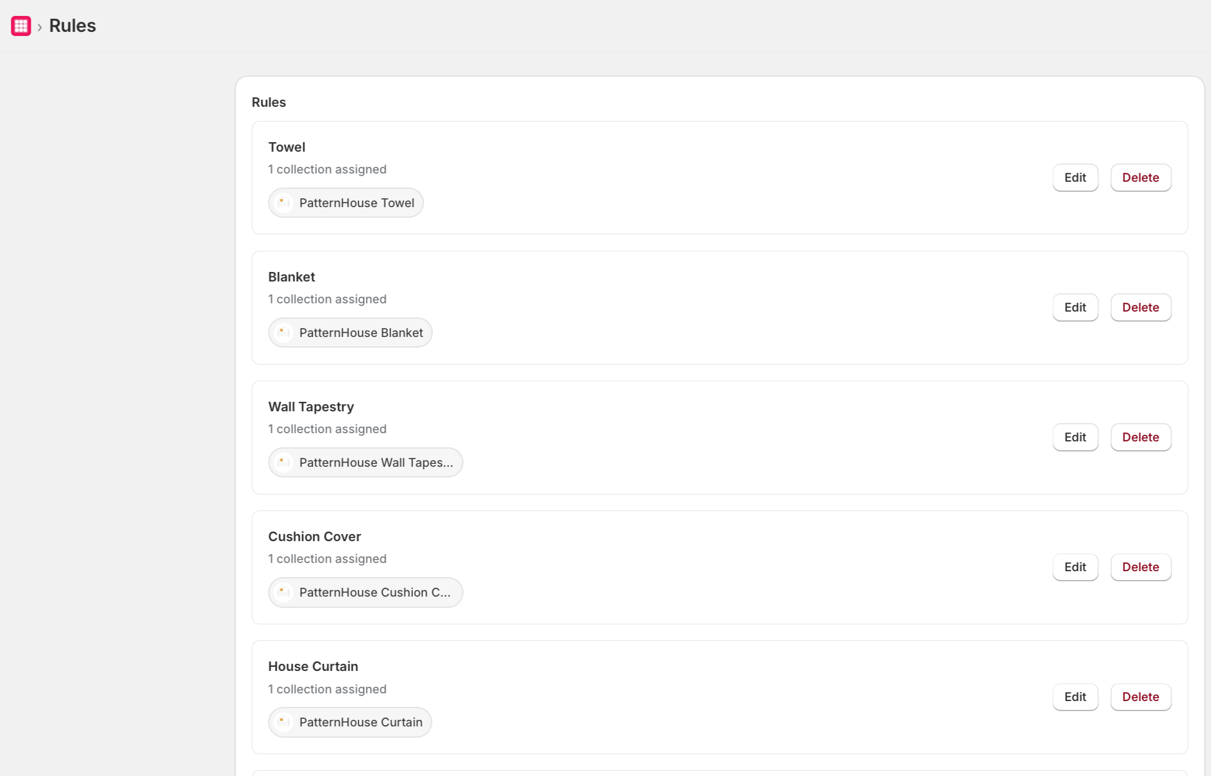
Task: Edit the House Curtain rule
Action: (x=1075, y=697)
